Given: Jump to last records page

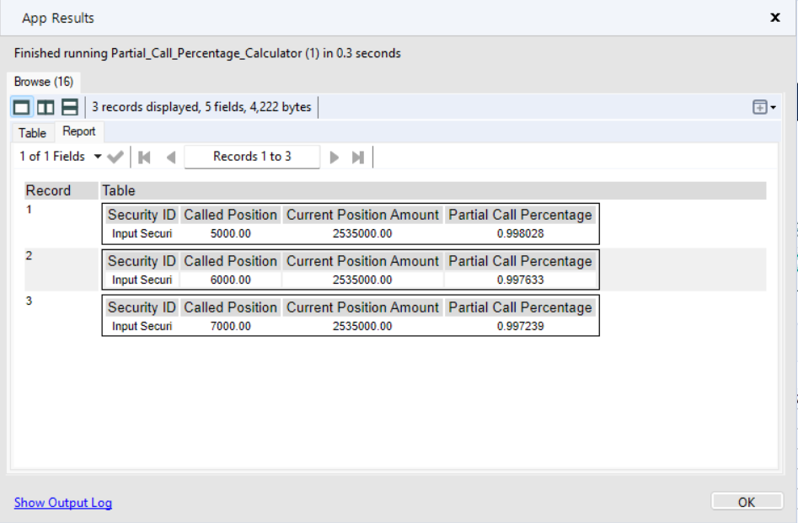Looking at the screenshot, I should 358,157.
